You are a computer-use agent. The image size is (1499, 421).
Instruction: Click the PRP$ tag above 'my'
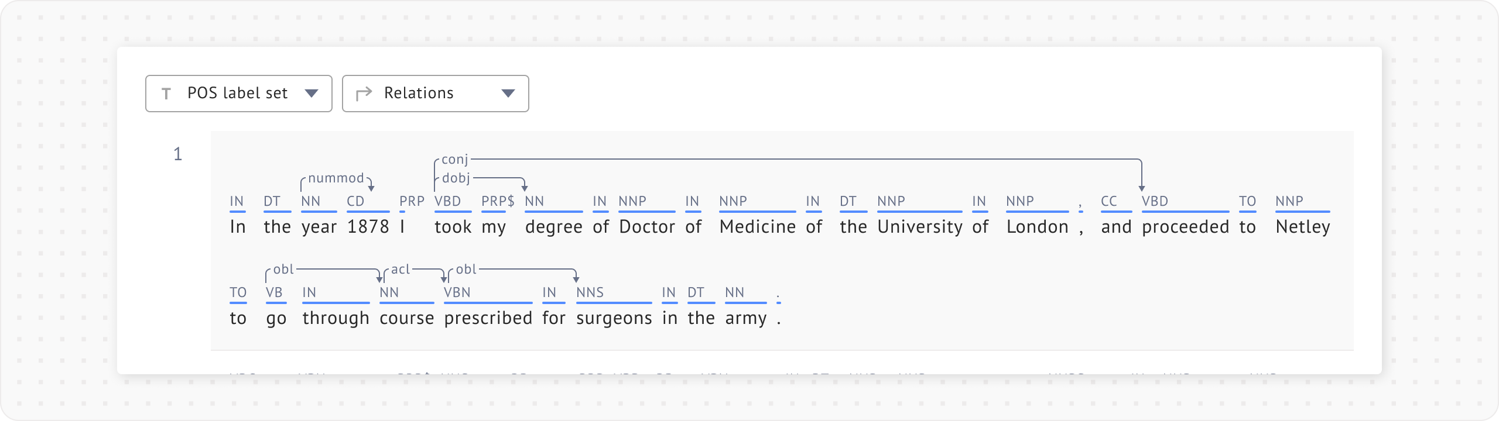(x=498, y=201)
